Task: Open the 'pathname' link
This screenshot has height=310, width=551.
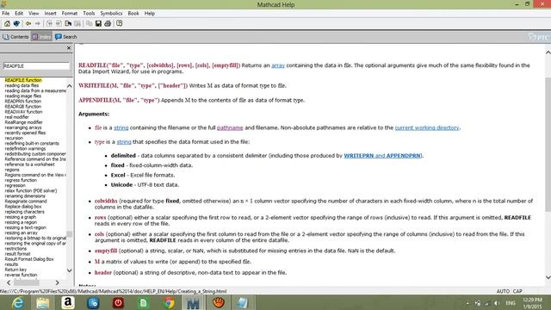Action: coord(230,127)
